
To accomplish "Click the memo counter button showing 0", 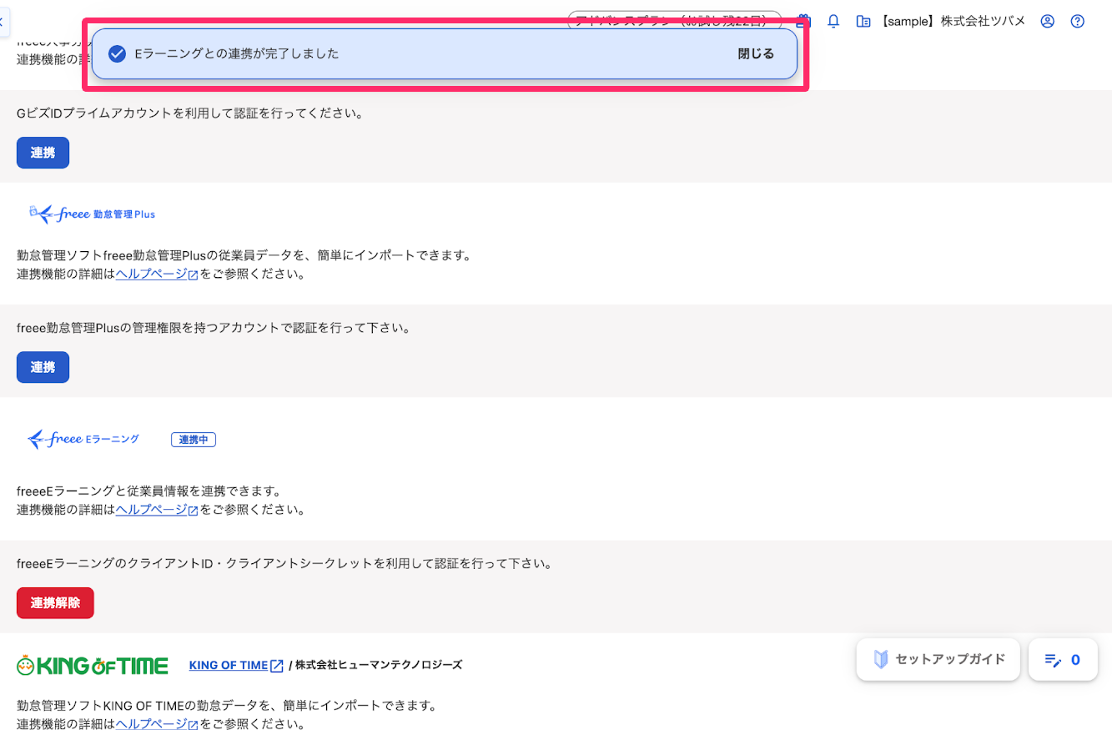I will coord(1063,659).
